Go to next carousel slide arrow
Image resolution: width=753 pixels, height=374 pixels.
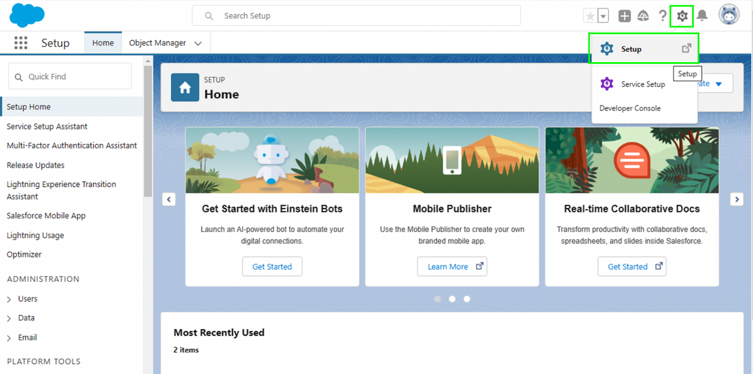click(x=737, y=199)
